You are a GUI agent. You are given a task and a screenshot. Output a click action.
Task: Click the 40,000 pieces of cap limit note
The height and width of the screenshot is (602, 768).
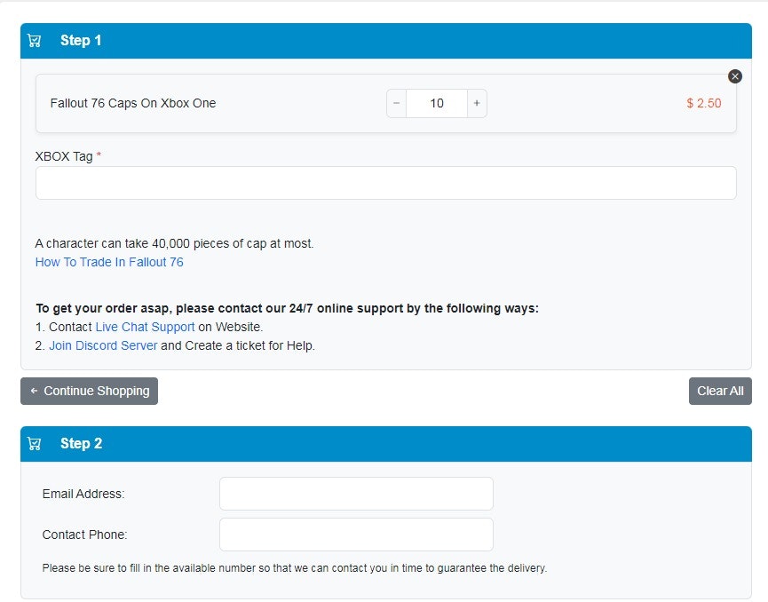coord(174,243)
